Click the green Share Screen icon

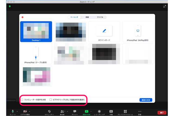tap(86, 111)
